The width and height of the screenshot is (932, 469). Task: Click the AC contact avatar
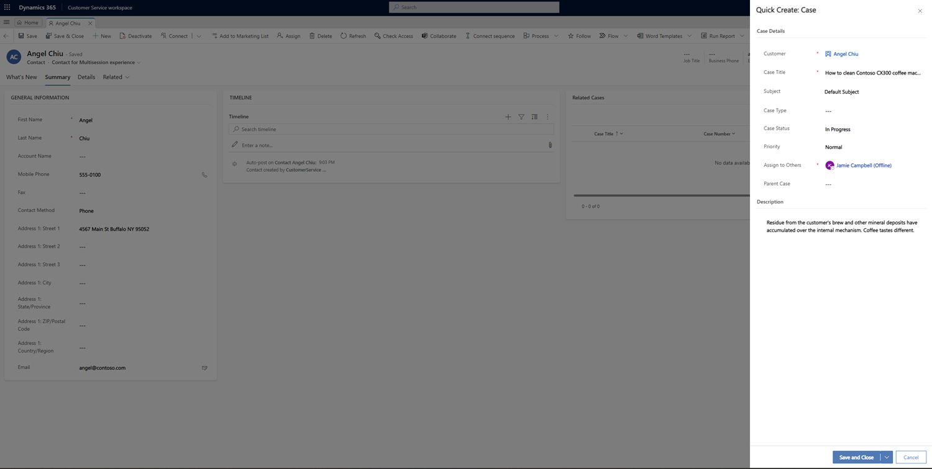[x=14, y=57]
